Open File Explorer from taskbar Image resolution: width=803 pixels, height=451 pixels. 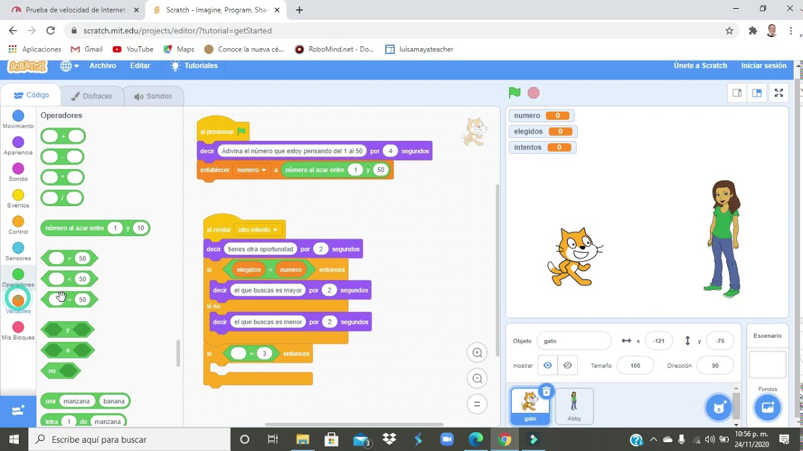302,439
